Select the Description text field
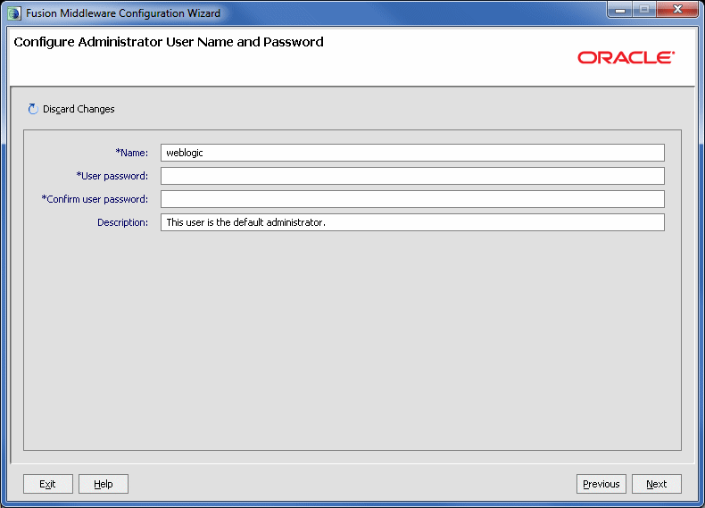Screen dimensions: 705x508 point(412,222)
